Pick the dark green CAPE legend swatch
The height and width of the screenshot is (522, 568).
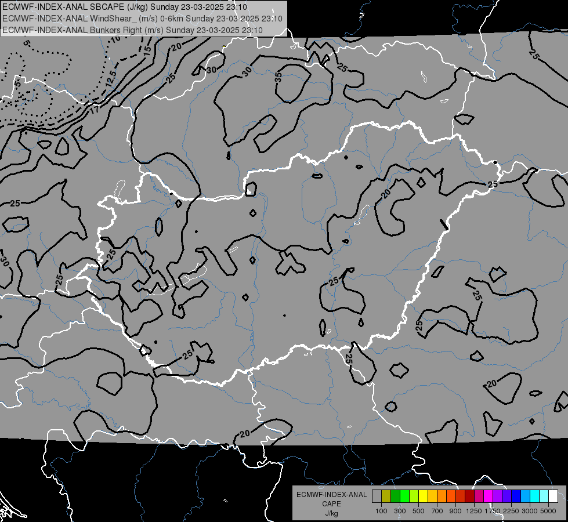(x=395, y=496)
